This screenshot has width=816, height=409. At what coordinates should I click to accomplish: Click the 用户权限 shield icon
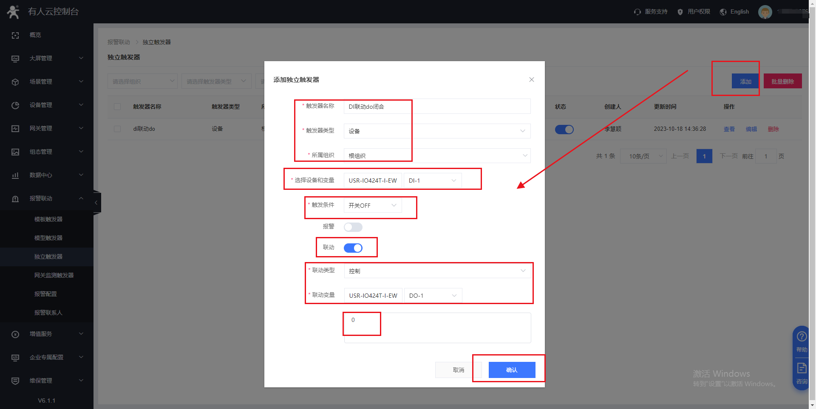point(680,12)
